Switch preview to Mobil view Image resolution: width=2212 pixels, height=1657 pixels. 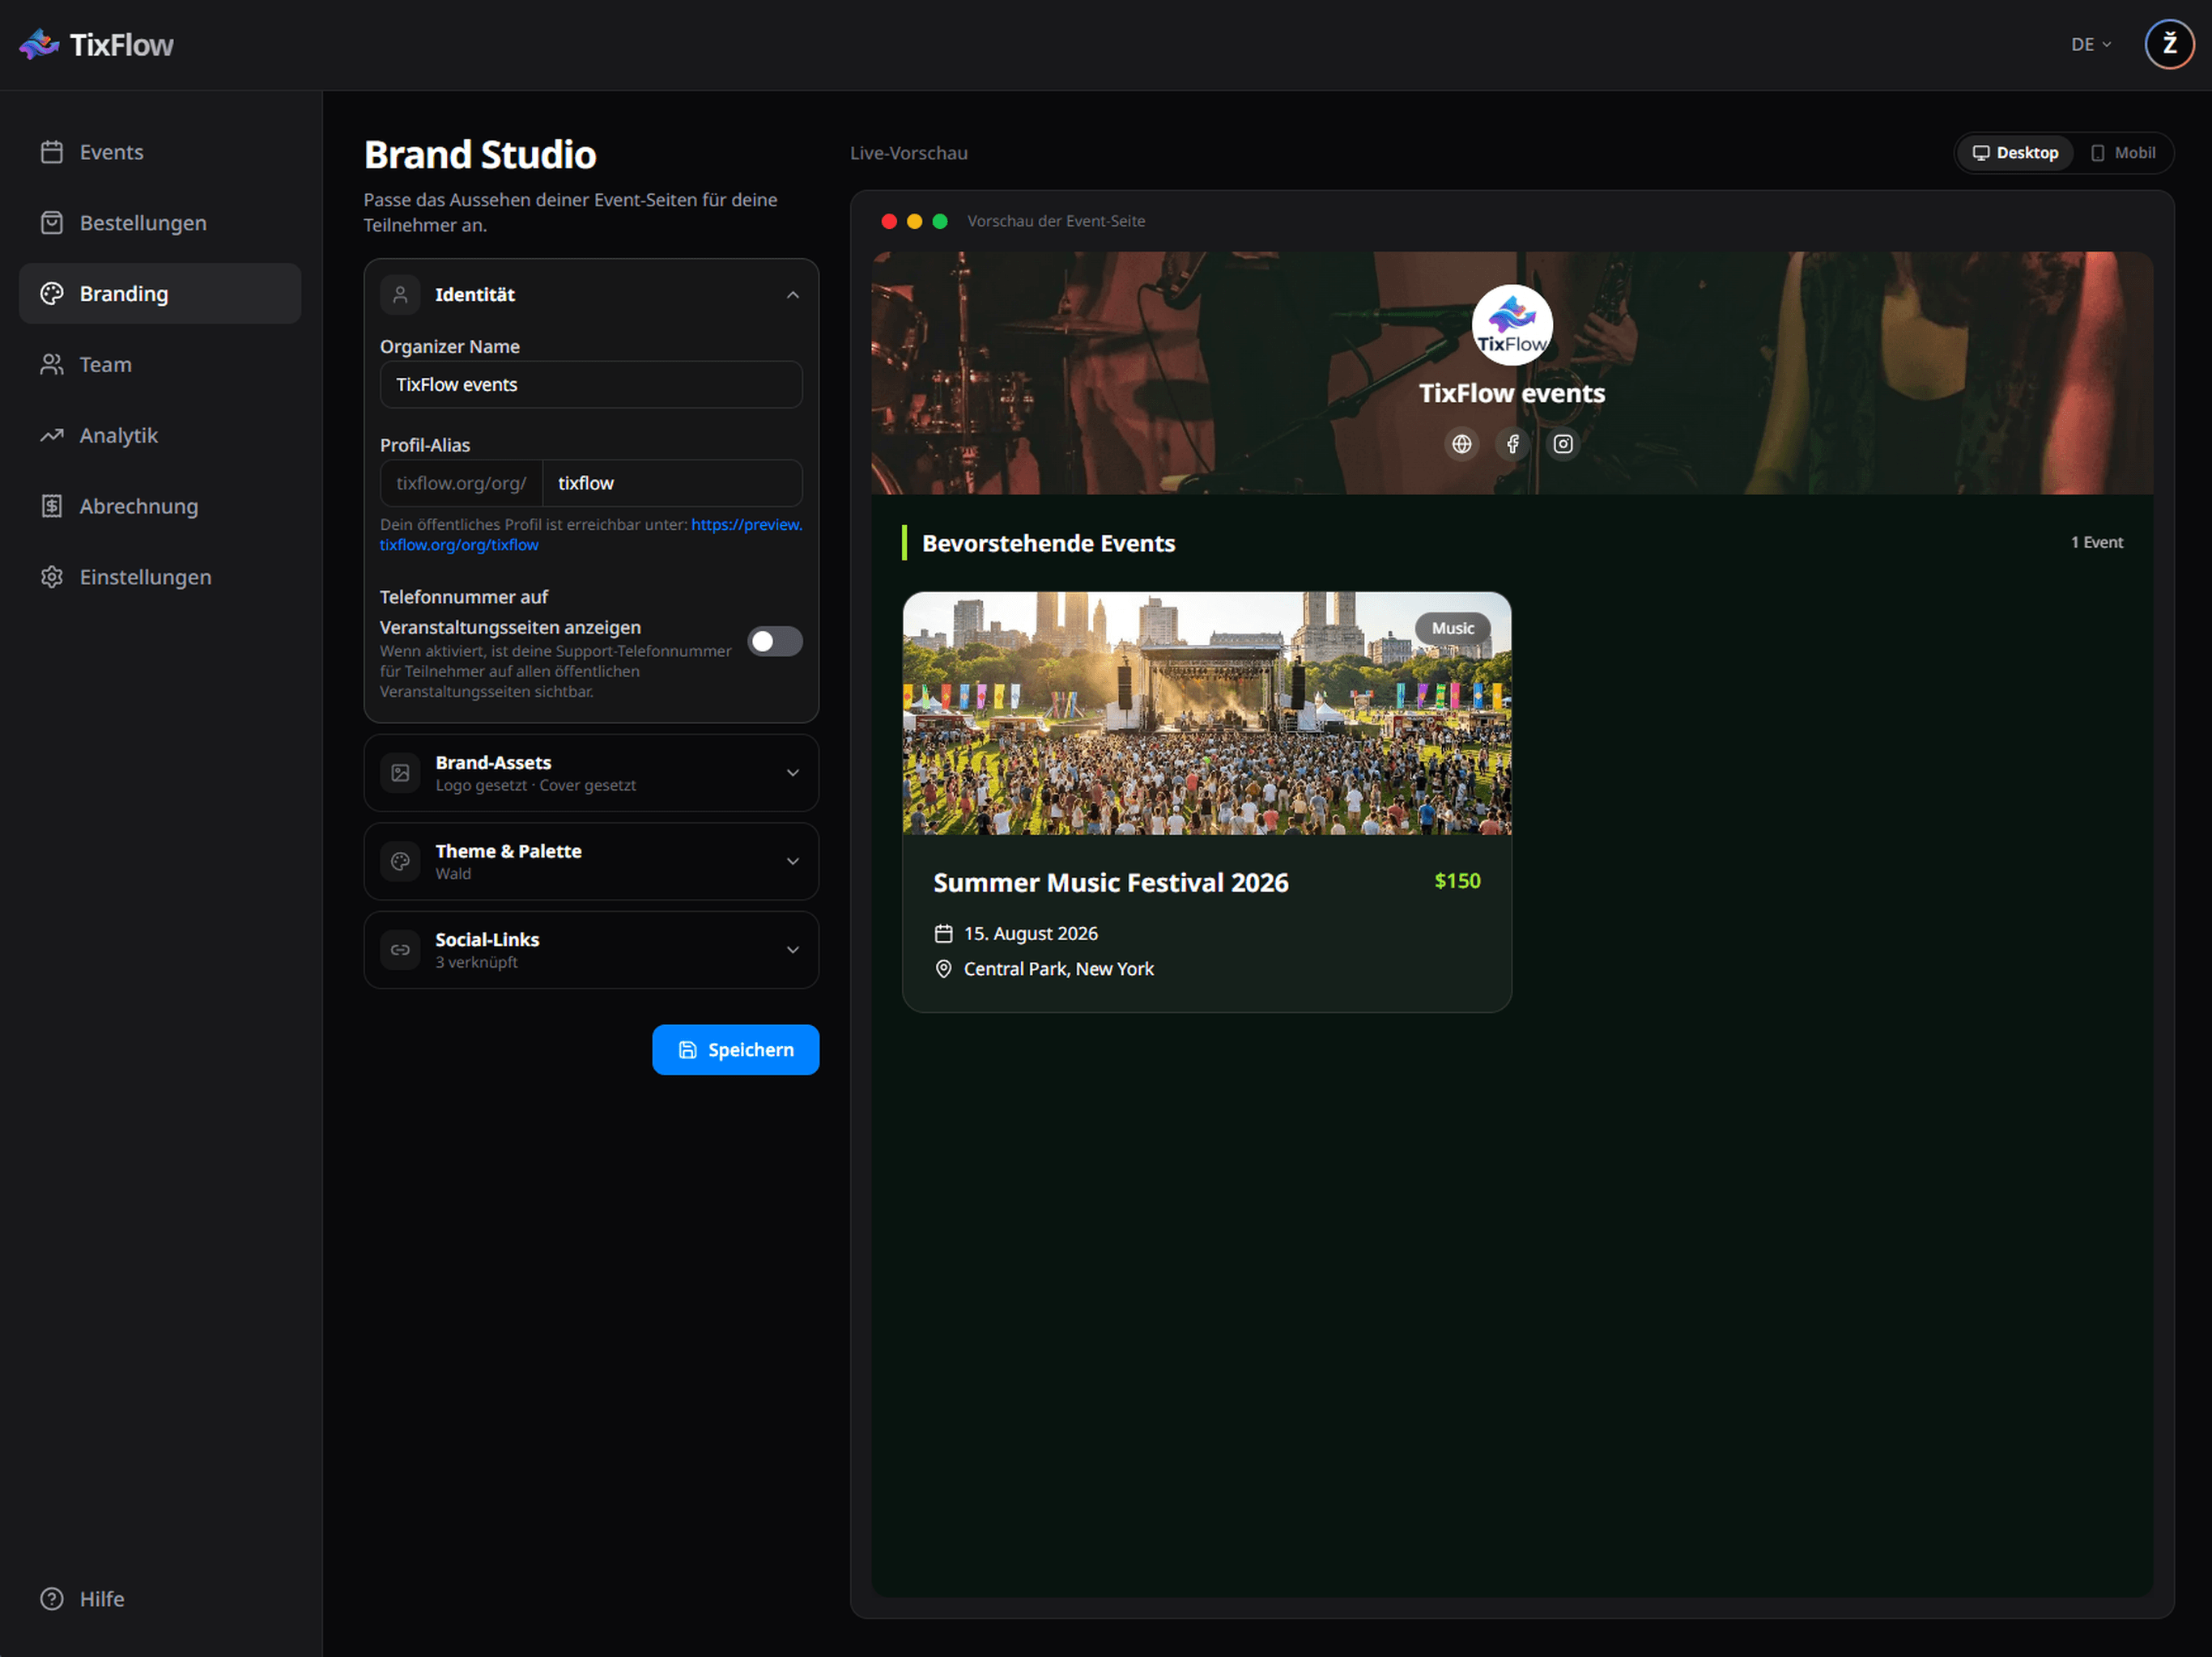click(2122, 153)
